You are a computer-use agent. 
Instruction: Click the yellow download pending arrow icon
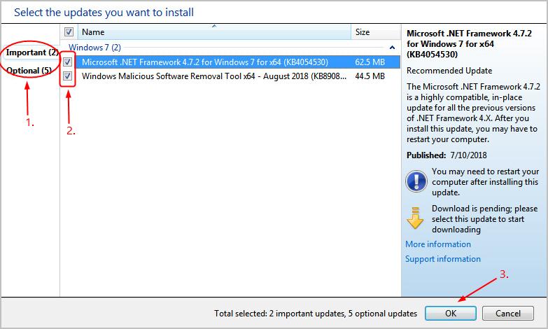[416, 218]
